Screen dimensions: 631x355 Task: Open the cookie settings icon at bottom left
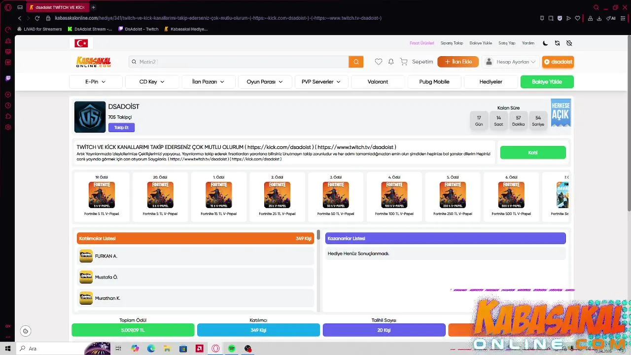point(26,331)
